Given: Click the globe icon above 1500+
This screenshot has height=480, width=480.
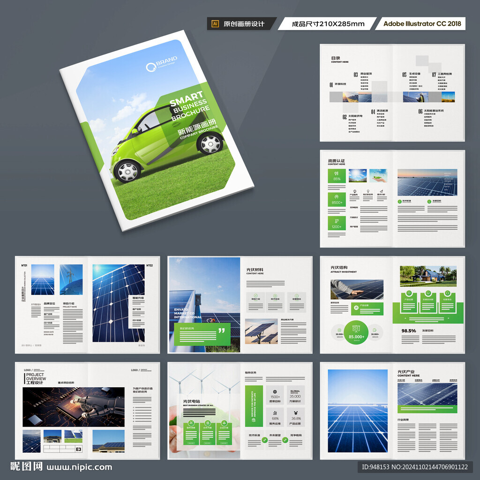Looking at the screenshot, I should pyautogui.click(x=275, y=391).
